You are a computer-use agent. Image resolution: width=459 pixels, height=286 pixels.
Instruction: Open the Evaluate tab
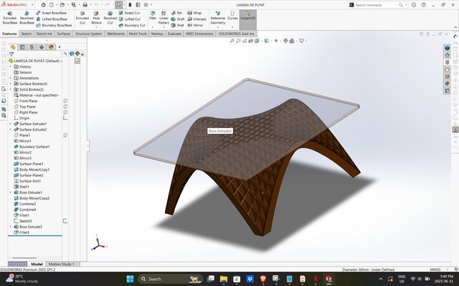click(174, 33)
